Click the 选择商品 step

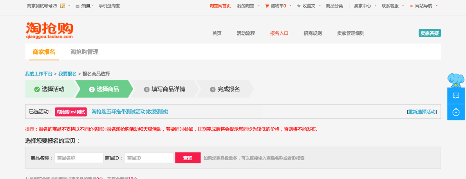tap(104, 89)
